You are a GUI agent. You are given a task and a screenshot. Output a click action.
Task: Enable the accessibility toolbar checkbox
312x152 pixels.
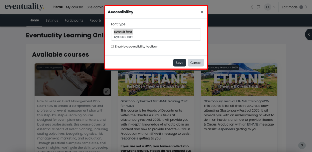click(x=112, y=47)
